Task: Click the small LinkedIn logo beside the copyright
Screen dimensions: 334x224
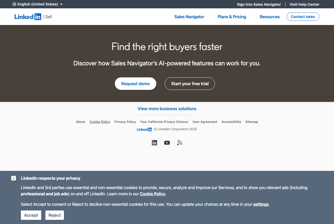Action: (x=144, y=129)
